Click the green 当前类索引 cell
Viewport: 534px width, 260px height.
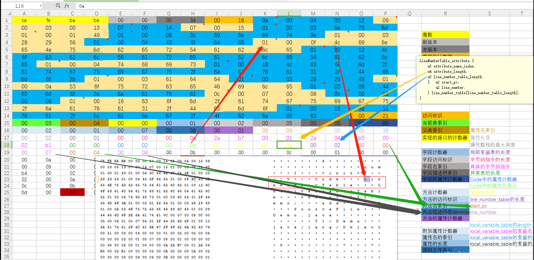(445, 123)
